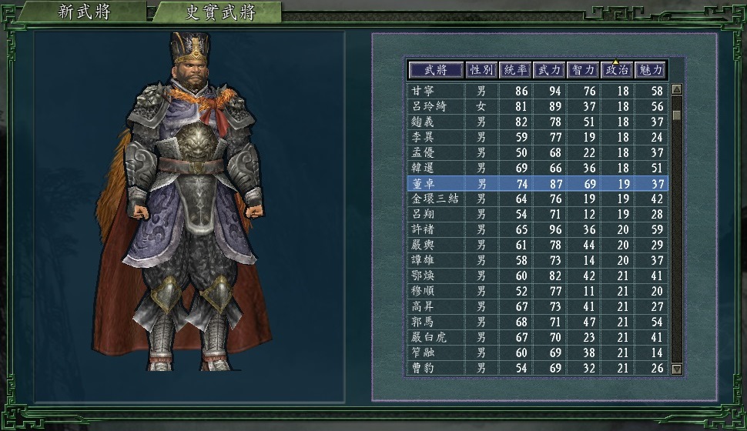Switch to the 新武將 tab
Viewport: 747px width, 431px height.
tap(84, 12)
